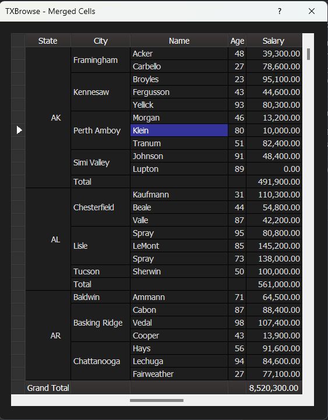Click the Broyles name cell

click(179, 79)
